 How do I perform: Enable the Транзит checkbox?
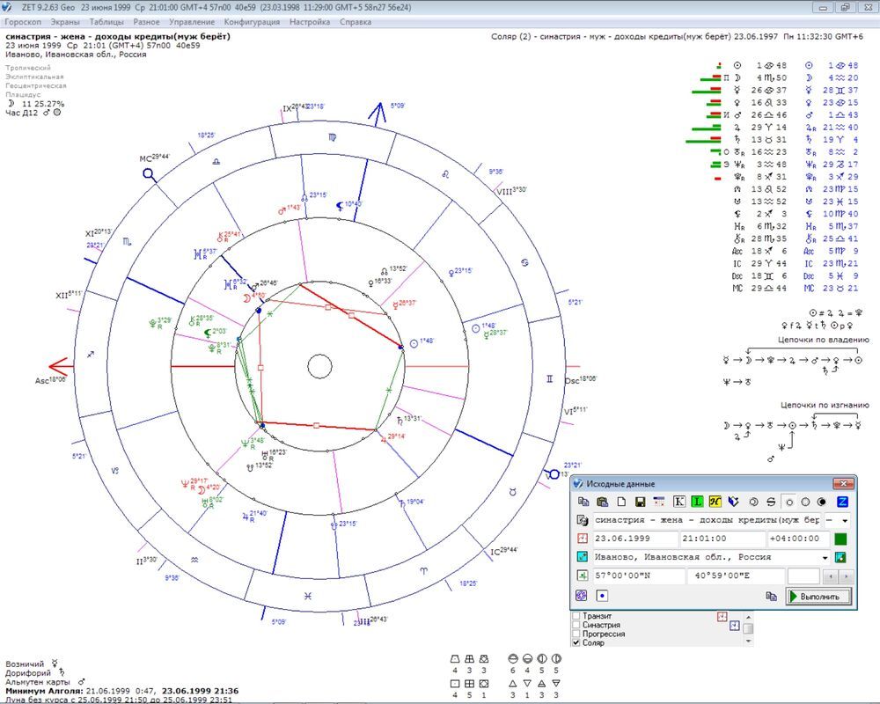(576, 616)
